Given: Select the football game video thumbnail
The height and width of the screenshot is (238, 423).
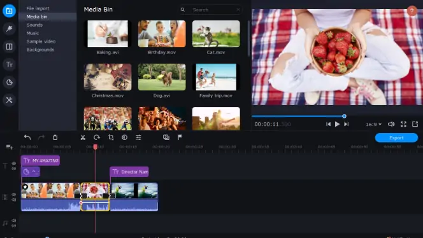Looking at the screenshot, I should [108, 118].
